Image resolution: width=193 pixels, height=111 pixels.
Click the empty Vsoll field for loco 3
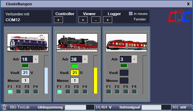click(124, 73)
